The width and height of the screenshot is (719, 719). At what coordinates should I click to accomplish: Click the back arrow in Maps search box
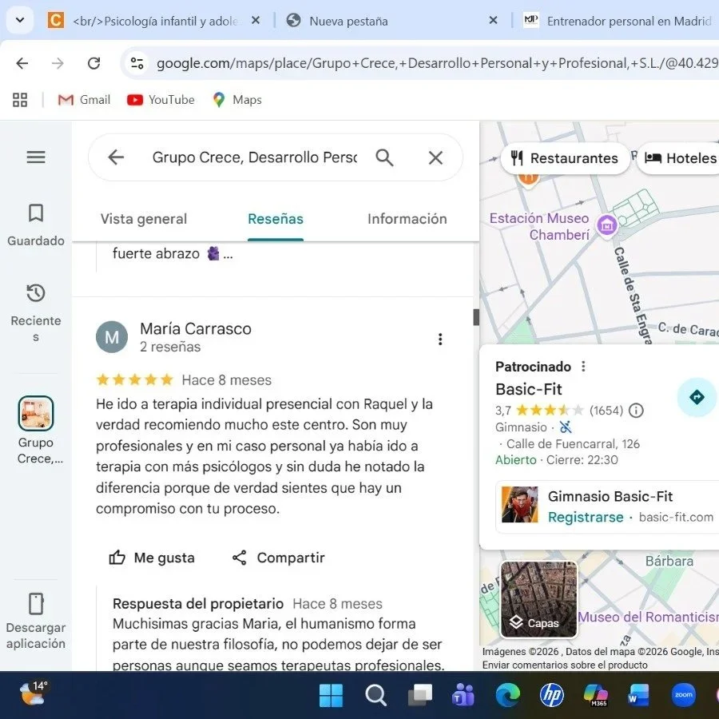(116, 157)
